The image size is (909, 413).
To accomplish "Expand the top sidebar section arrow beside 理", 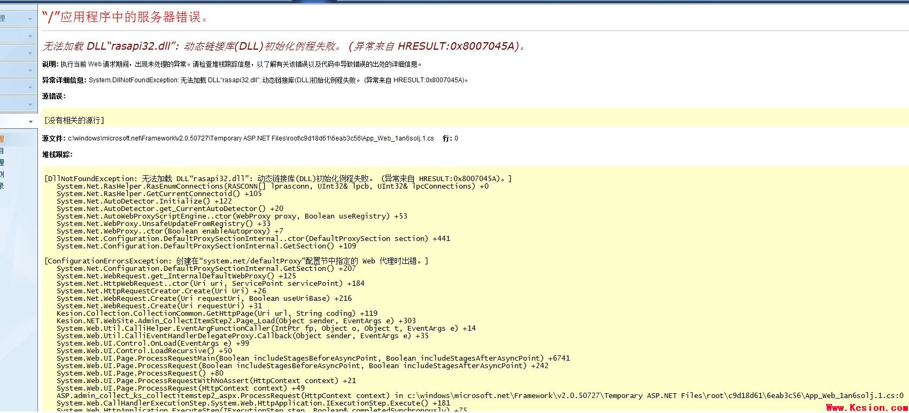I will (x=30, y=19).
